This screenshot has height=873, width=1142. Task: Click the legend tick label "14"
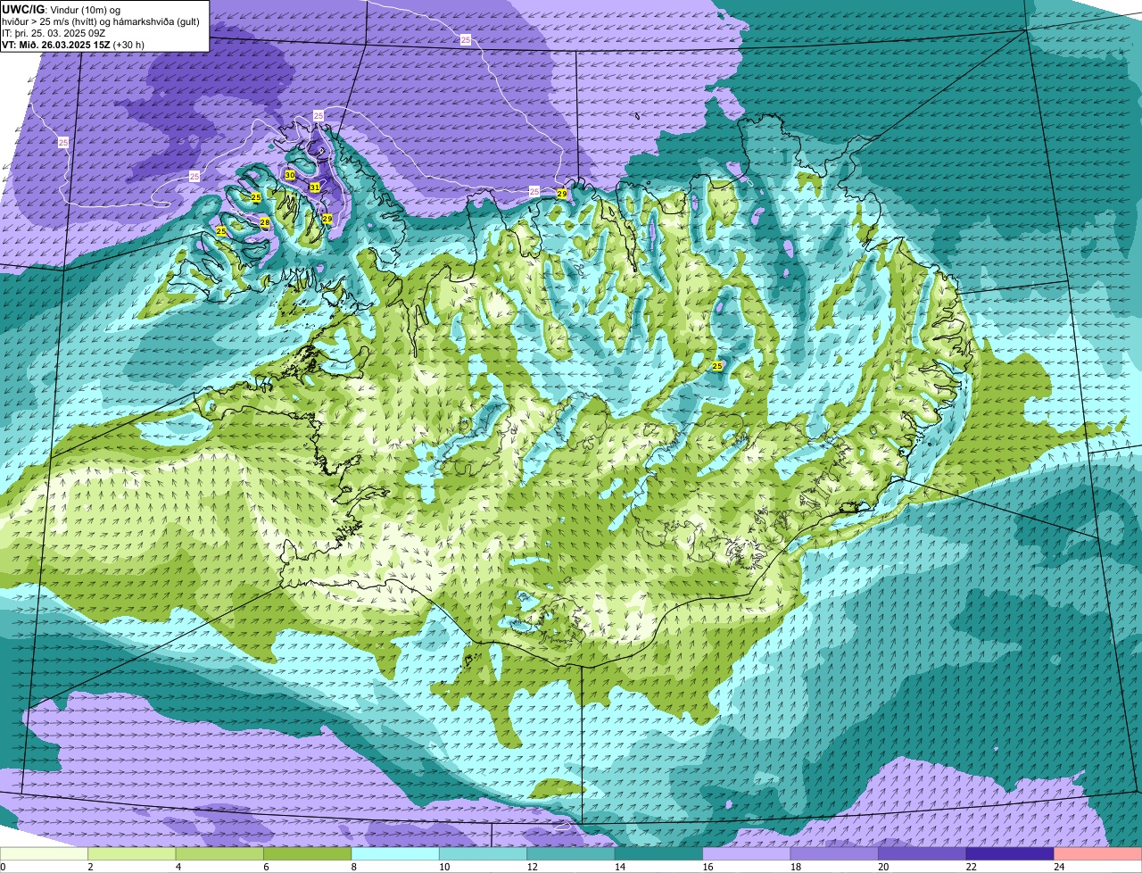point(620,867)
